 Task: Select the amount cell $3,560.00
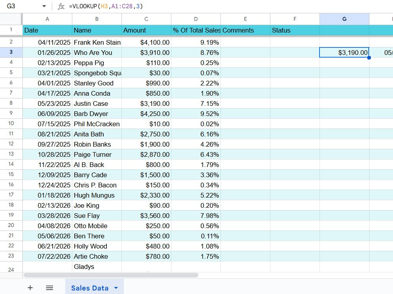coord(146,216)
